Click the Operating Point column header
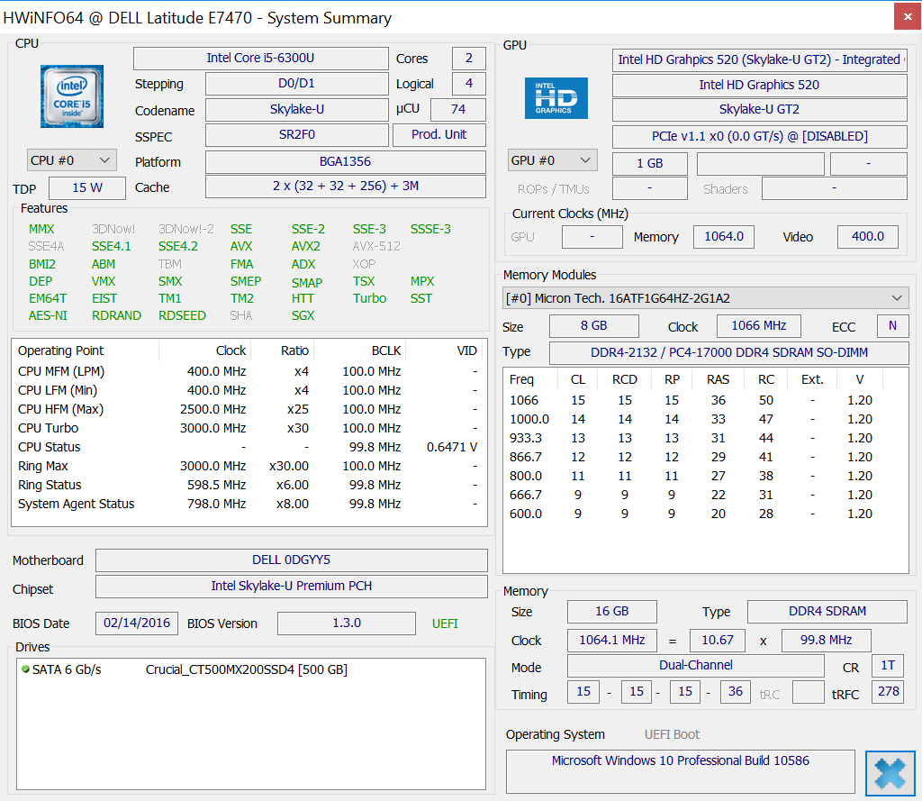Viewport: 922px width, 801px height. tap(86, 350)
